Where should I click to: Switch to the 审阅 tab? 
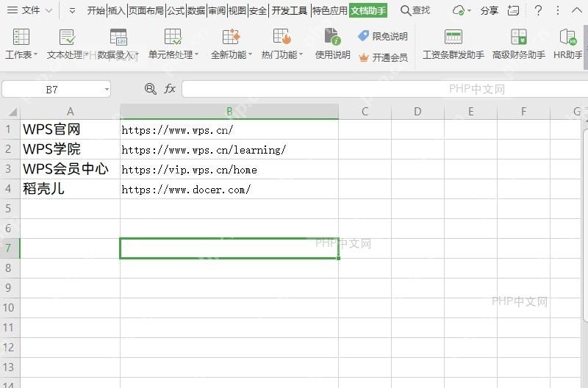(217, 10)
